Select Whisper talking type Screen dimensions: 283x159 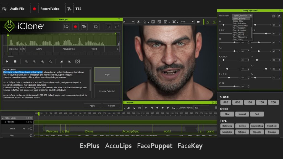tap(242, 132)
